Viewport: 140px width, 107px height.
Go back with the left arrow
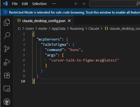tap(76, 4)
